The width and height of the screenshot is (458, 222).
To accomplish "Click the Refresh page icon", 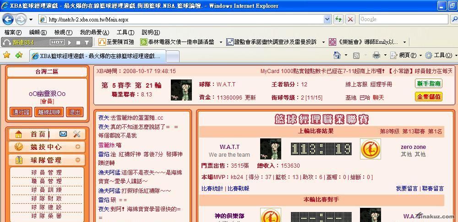I will pyautogui.click(x=338, y=20).
